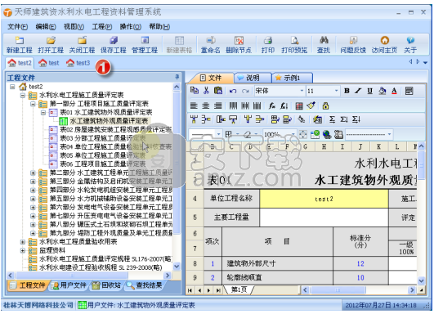Screen dimensions: 434x314
Task: Open the font size dropdown 11
Action: click(x=336, y=91)
